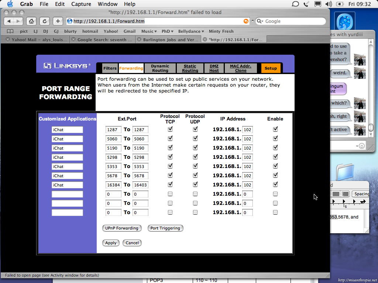
Task: Click the Back arrow in Safari toolbar
Action: click(x=10, y=21)
